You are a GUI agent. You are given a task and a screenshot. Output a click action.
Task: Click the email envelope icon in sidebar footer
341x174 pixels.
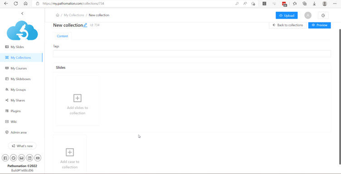[21, 158]
